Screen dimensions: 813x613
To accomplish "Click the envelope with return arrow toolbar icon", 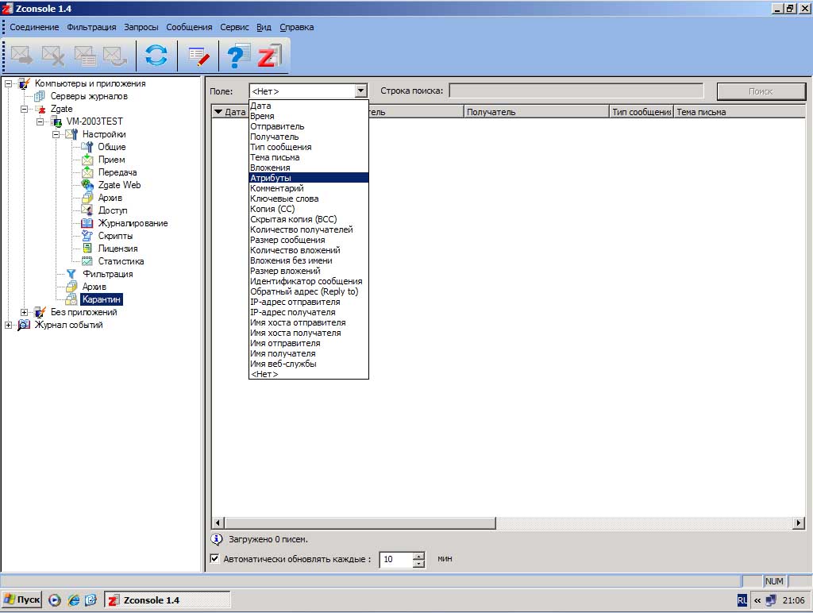I will [115, 56].
